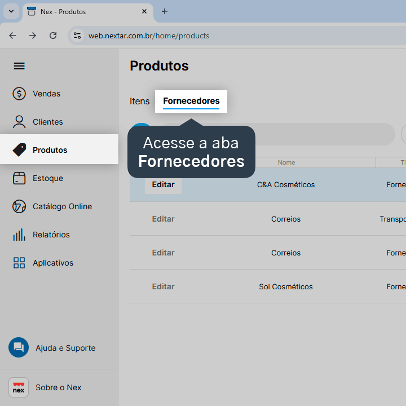The height and width of the screenshot is (406, 406).
Task: View site information icon in address bar
Action: pos(77,36)
